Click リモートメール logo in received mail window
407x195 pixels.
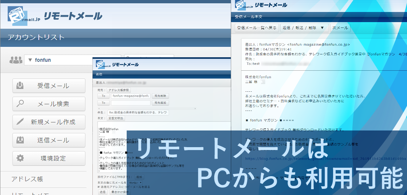point(261,5)
